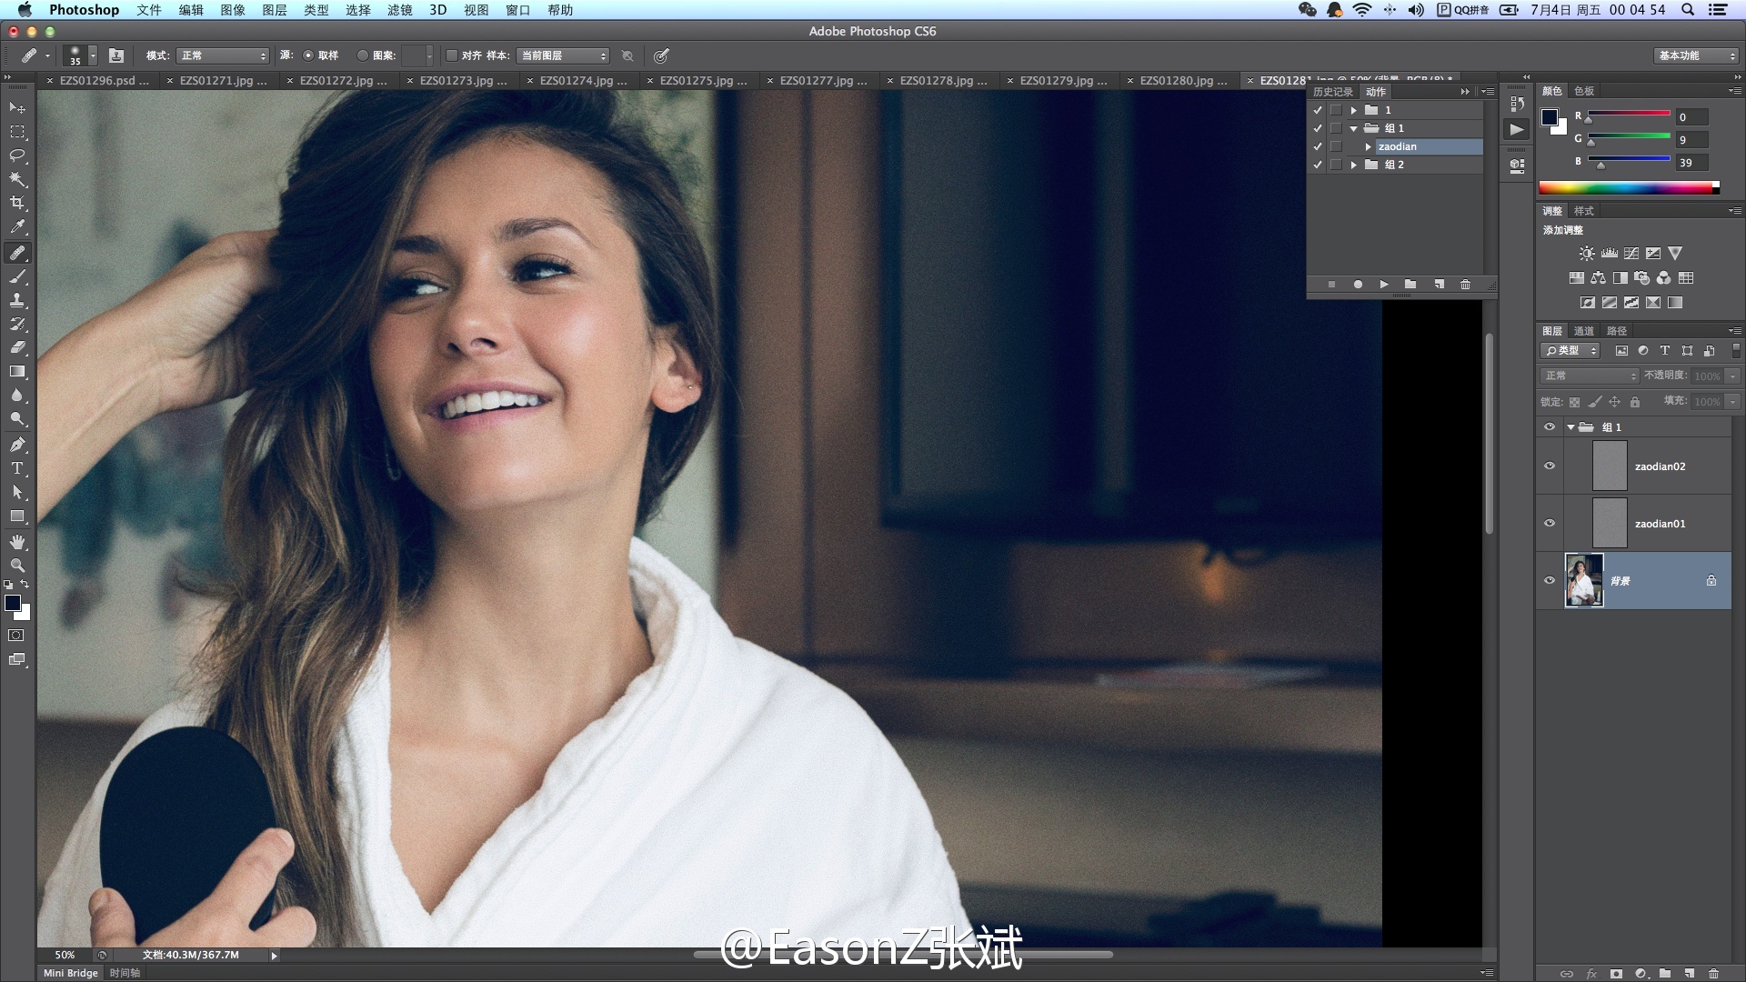Viewport: 1746px width, 982px height.
Task: Select the Horizontal Type tool
Action: pyautogui.click(x=17, y=468)
